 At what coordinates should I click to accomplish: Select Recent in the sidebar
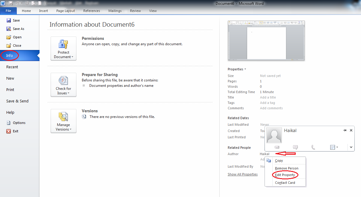(x=12, y=67)
